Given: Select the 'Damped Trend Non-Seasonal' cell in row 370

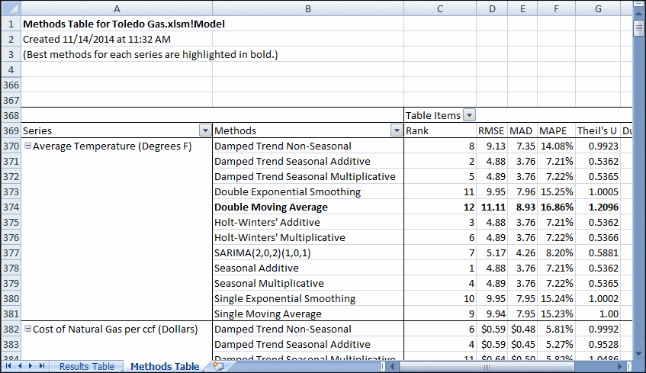Looking at the screenshot, I should pos(308,146).
